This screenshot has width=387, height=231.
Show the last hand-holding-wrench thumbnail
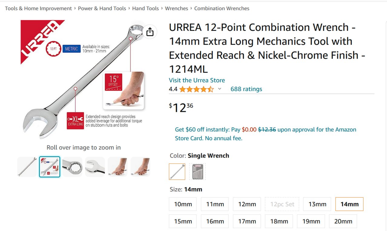click(x=140, y=167)
